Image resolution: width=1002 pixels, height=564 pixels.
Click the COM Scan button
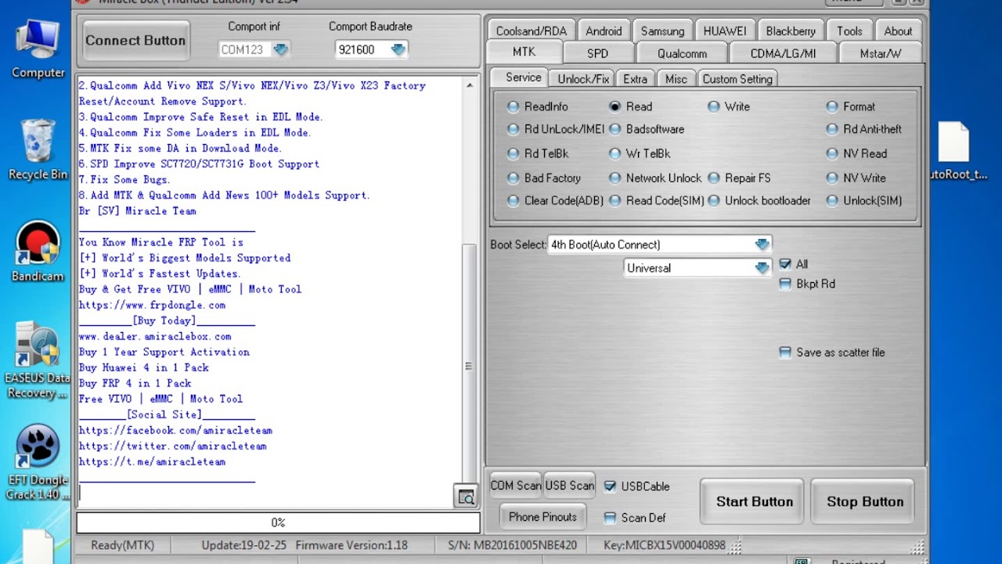click(x=515, y=486)
